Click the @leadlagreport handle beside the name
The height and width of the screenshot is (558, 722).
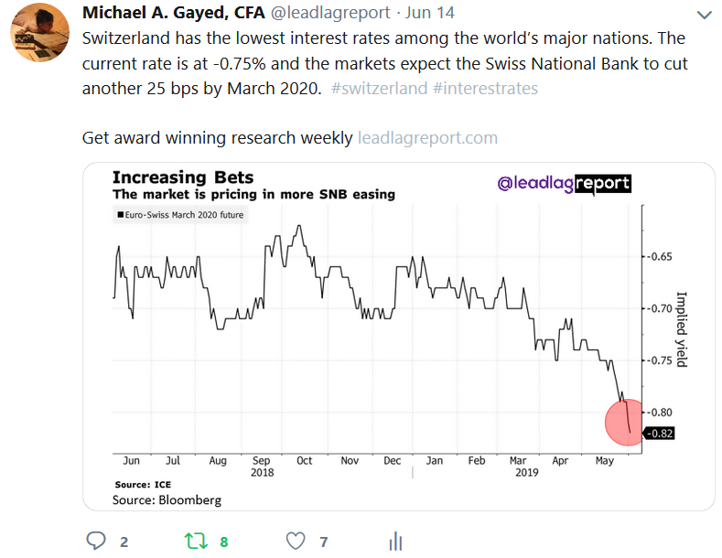(x=329, y=14)
